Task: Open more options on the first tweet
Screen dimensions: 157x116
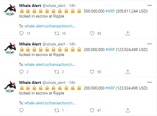Action: (x=149, y=6)
